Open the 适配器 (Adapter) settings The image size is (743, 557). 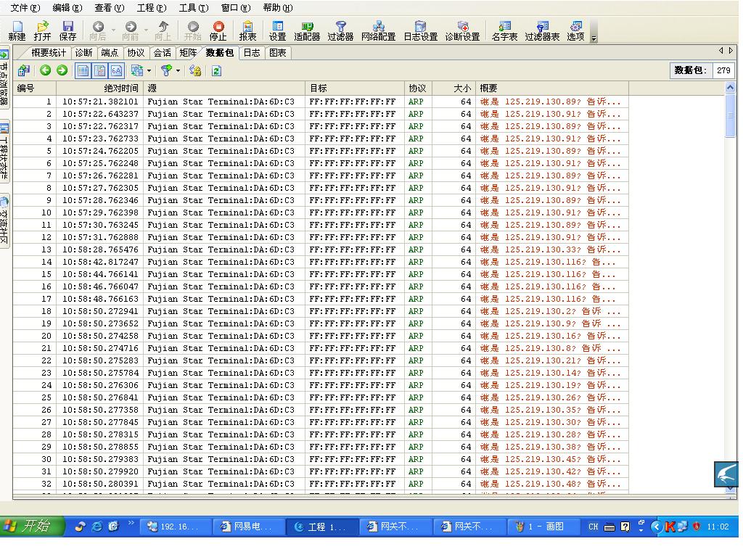(x=307, y=30)
